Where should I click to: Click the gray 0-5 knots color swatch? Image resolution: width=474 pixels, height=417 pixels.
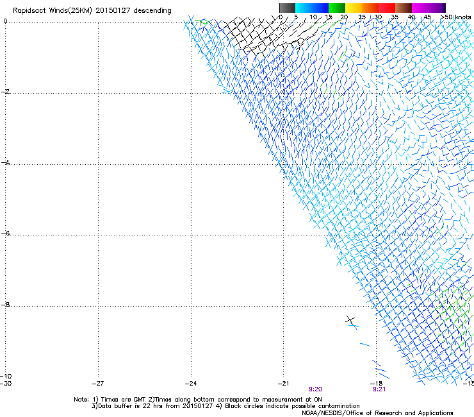coord(287,8)
